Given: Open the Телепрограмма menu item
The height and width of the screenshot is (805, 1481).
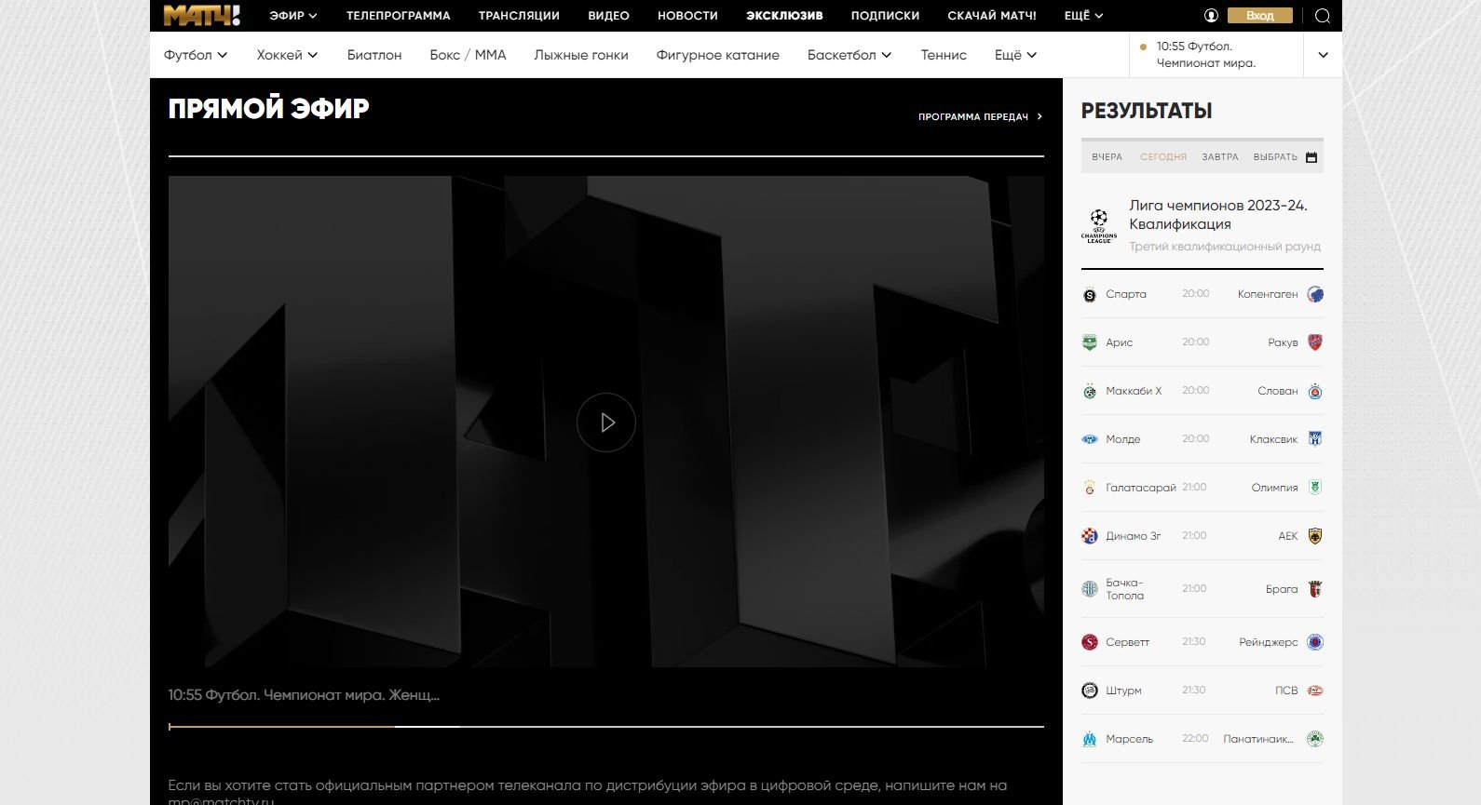Looking at the screenshot, I should [x=398, y=16].
